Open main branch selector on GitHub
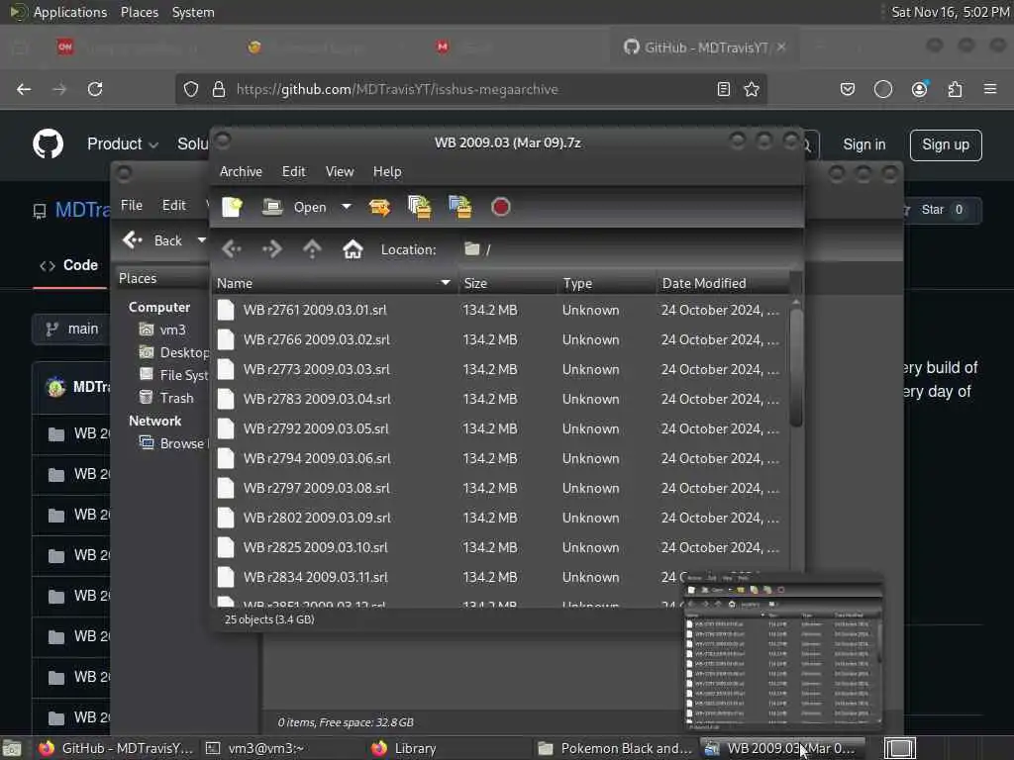 [x=71, y=329]
